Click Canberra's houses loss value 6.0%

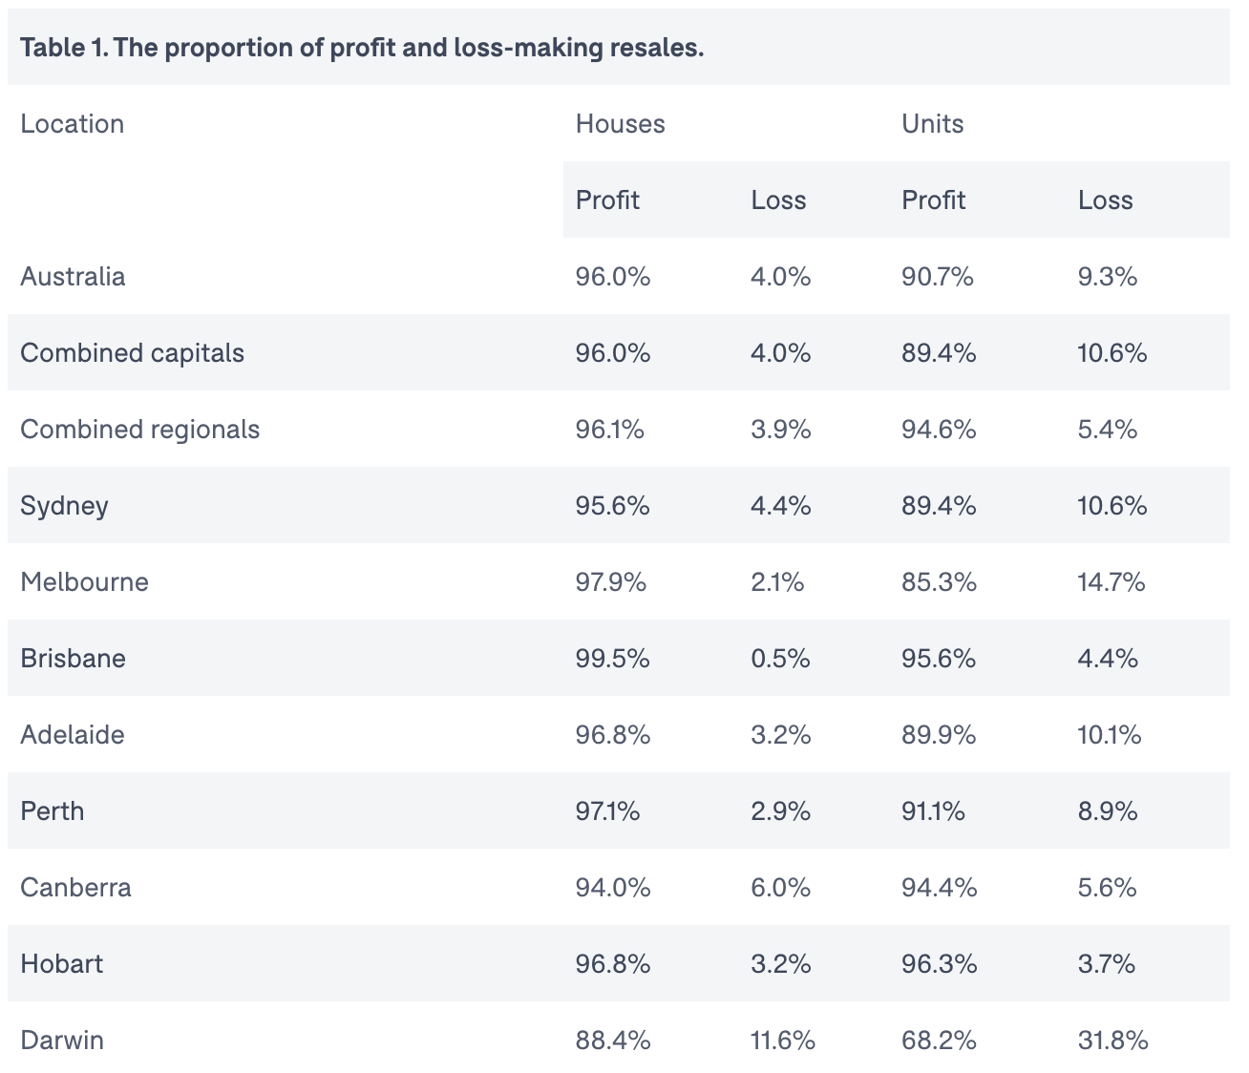coord(780,888)
